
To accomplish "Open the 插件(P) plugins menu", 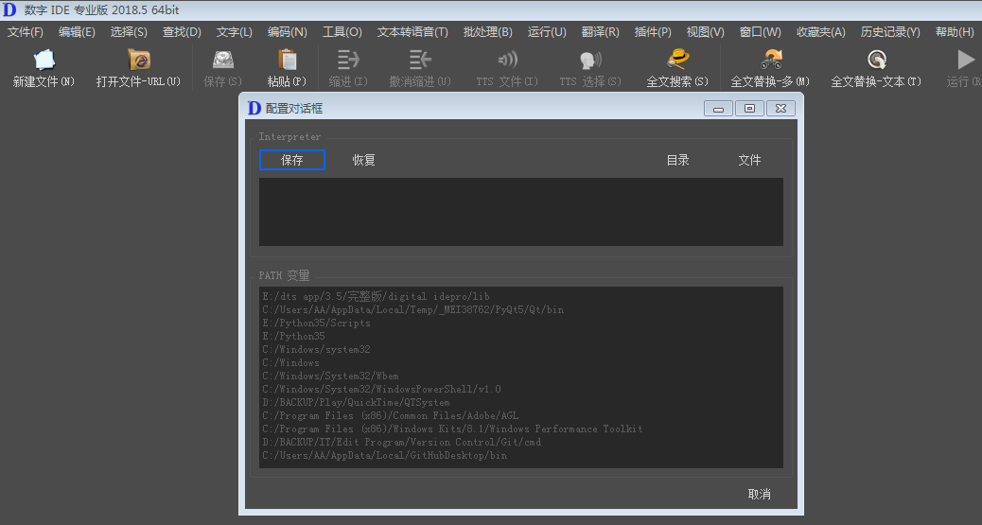I will [653, 32].
